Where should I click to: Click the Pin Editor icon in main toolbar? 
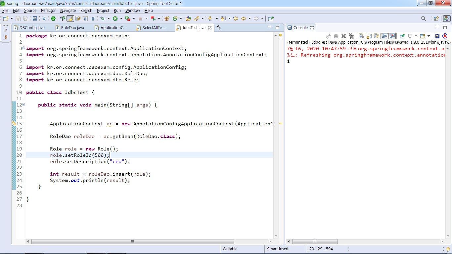pyautogui.click(x=271, y=19)
